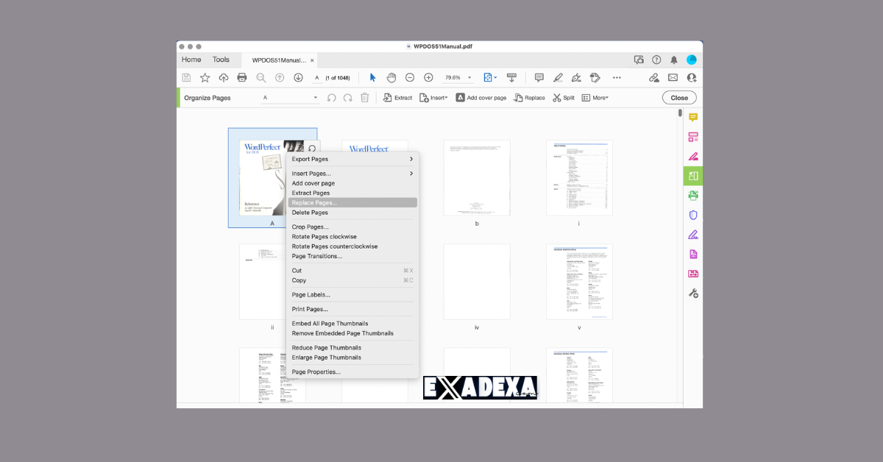
Task: Extract pages via the Extract icon
Action: (397, 96)
